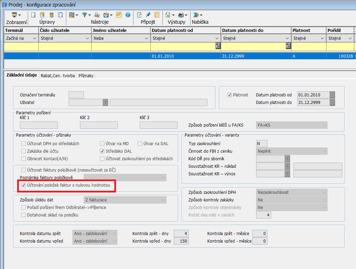Open Způsob zaokrouhlení DPH combo box
Screen dimensions: 356x269
pos(291,192)
